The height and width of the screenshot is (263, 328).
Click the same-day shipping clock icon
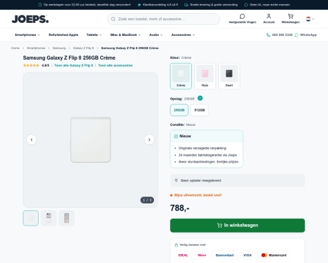(40, 5)
